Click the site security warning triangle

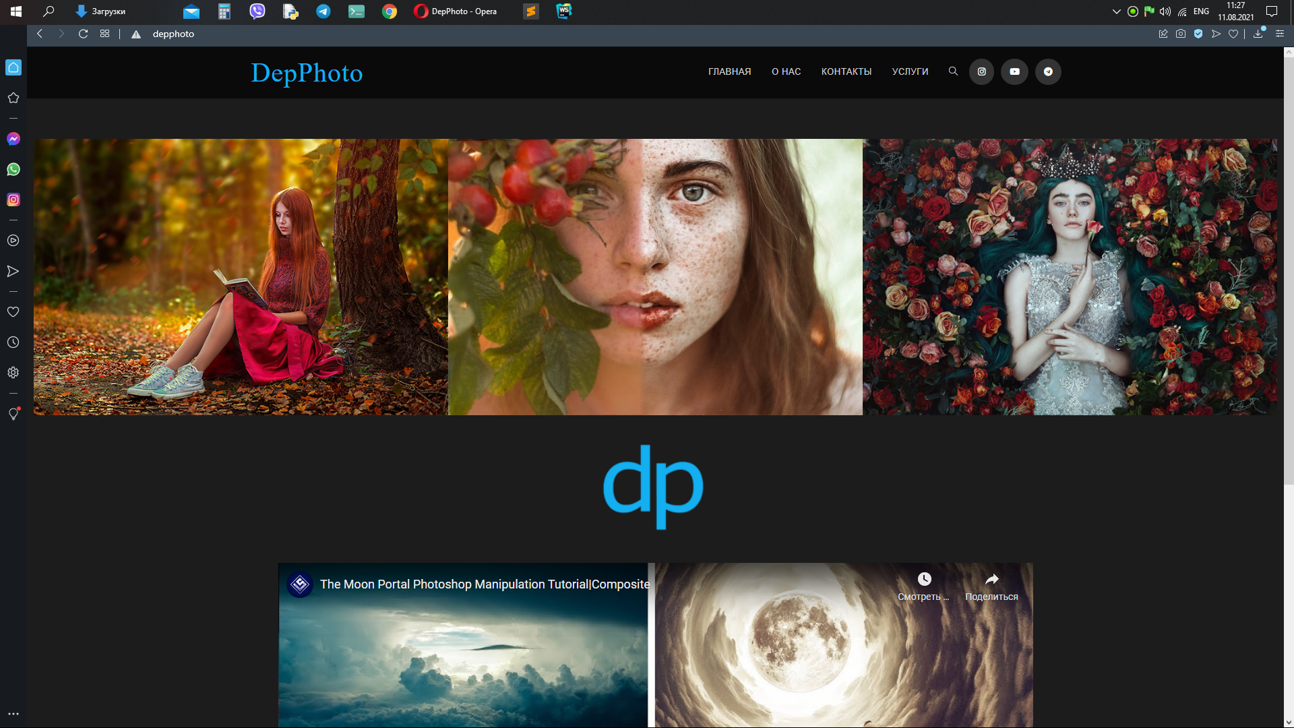coord(136,34)
